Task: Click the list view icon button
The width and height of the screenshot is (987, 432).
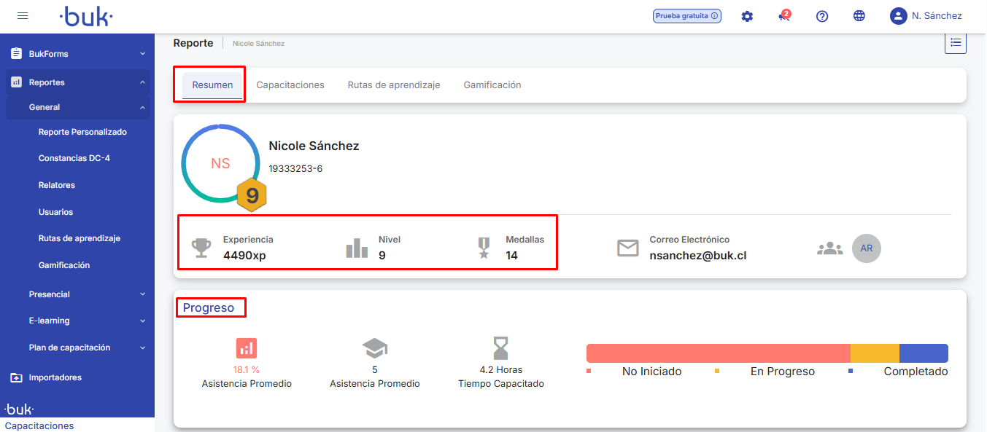Action: [955, 43]
